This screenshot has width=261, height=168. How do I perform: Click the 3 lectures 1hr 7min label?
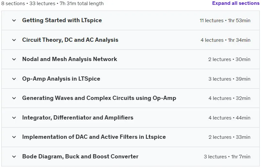(227, 156)
